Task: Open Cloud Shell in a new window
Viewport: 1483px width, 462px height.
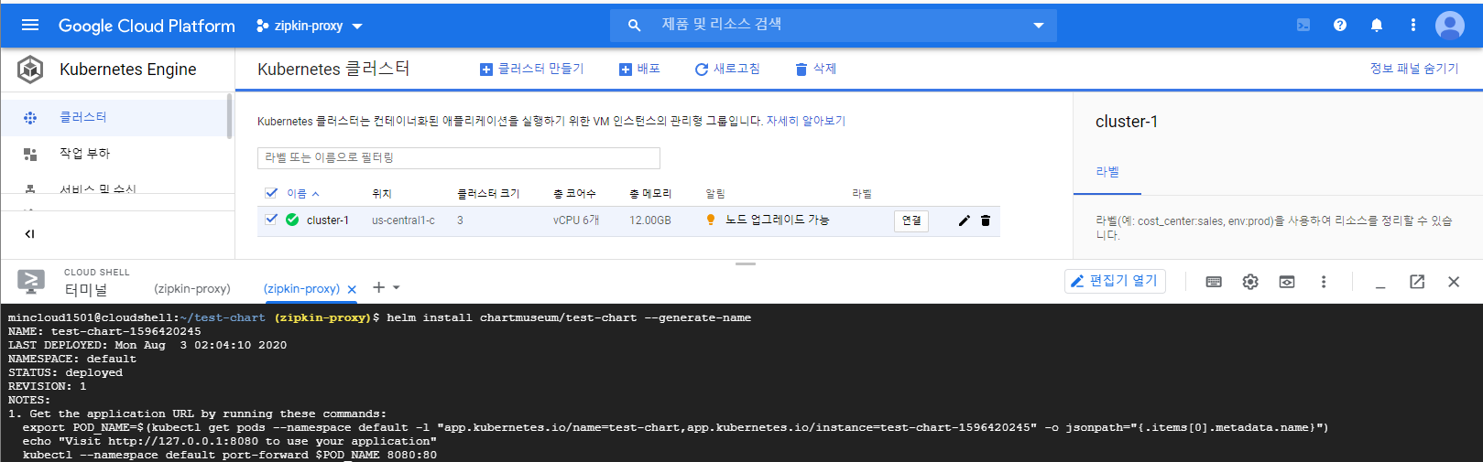Action: pos(1417,282)
